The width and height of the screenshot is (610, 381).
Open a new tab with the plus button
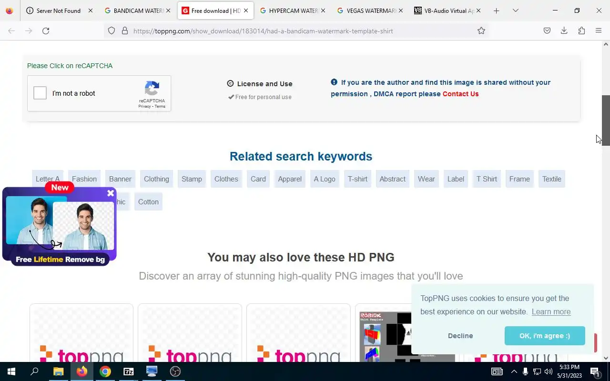click(496, 10)
